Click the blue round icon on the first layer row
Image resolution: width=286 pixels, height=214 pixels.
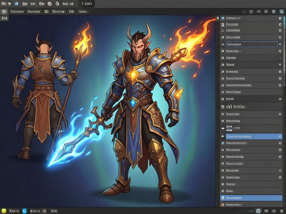click(223, 18)
